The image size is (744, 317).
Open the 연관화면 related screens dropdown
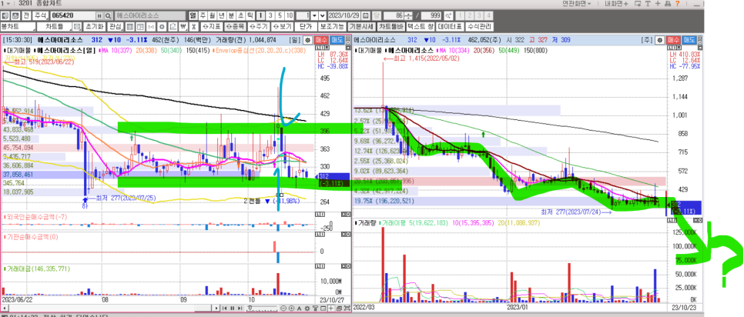tap(577, 4)
